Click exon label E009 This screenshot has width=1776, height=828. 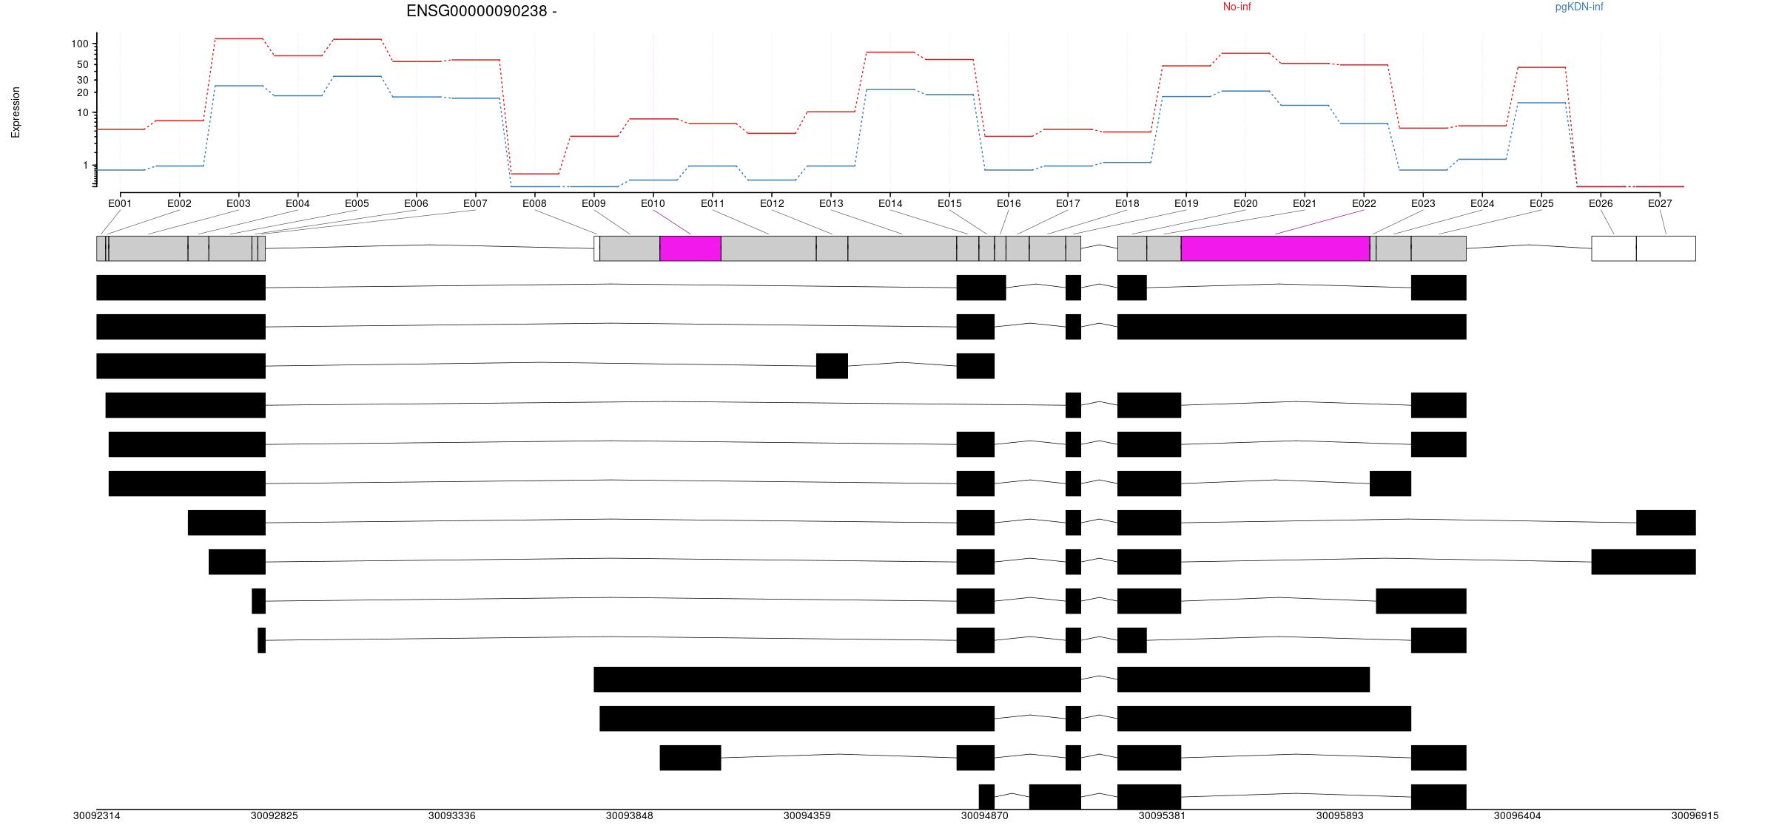point(593,203)
